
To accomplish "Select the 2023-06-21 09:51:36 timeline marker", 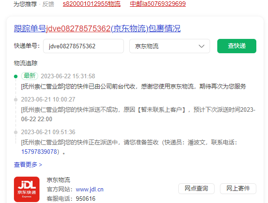I will (16, 132).
